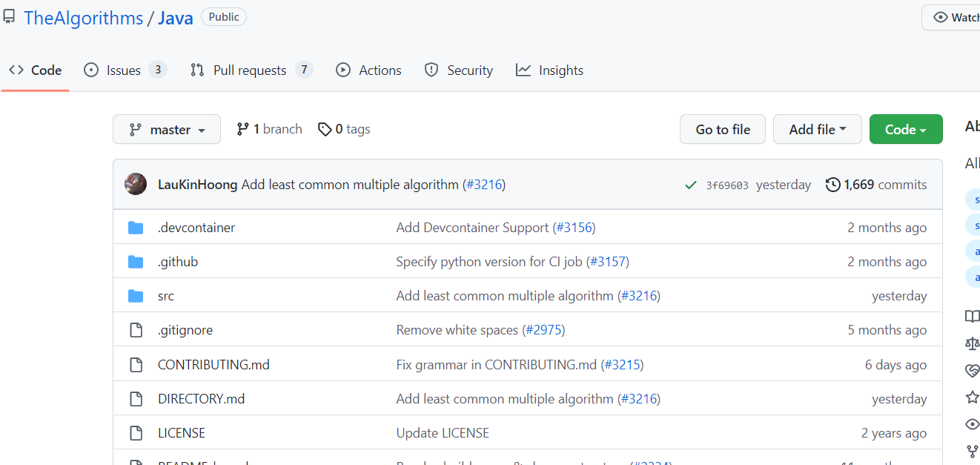Click Go to file button
980x465 pixels.
click(723, 129)
